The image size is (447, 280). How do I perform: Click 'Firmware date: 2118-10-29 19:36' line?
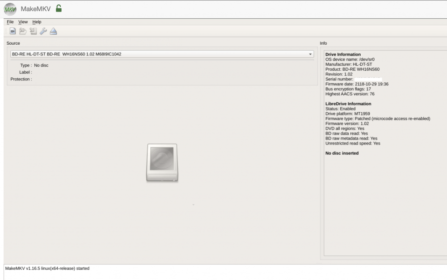click(x=357, y=84)
